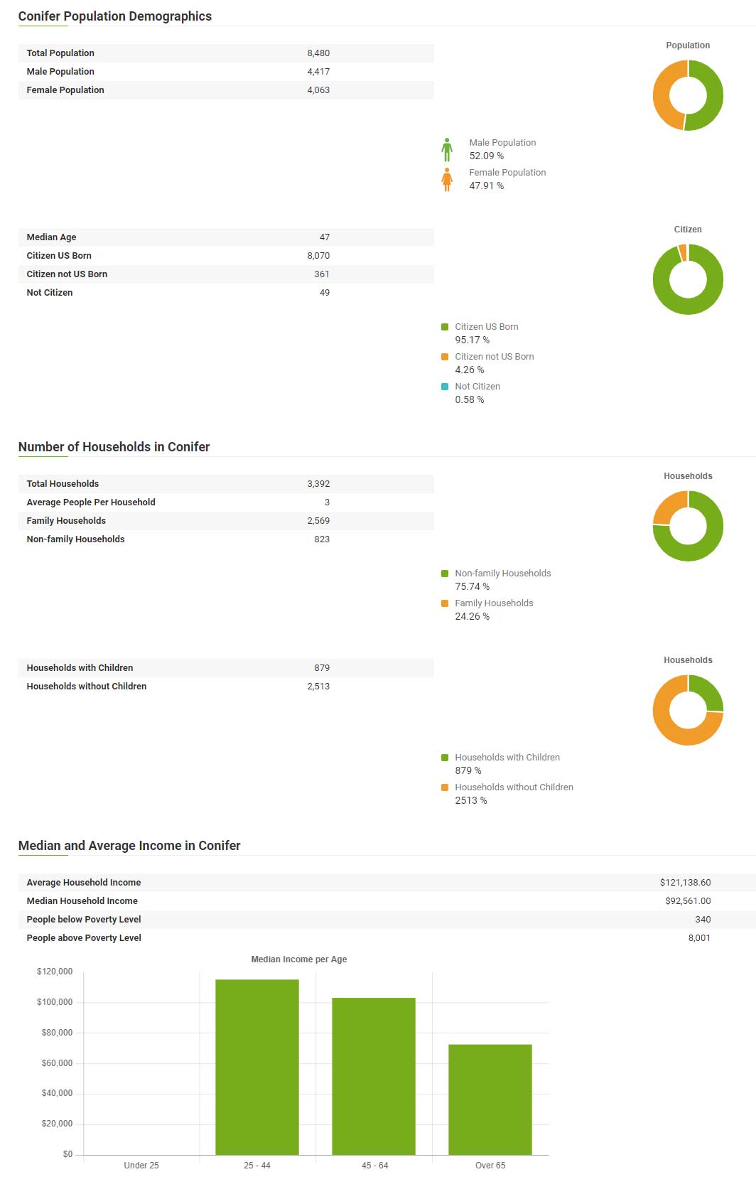Click the Total Households value 3,392

click(x=318, y=484)
